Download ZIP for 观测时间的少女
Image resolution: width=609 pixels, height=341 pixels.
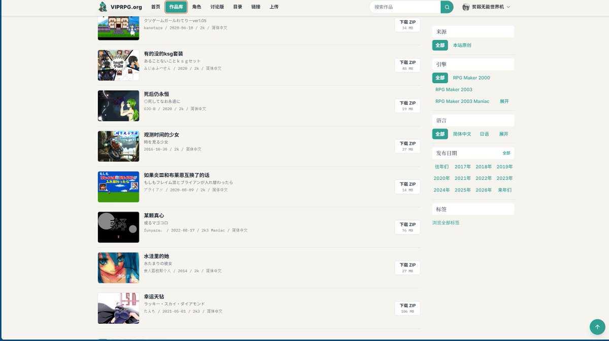408,146
